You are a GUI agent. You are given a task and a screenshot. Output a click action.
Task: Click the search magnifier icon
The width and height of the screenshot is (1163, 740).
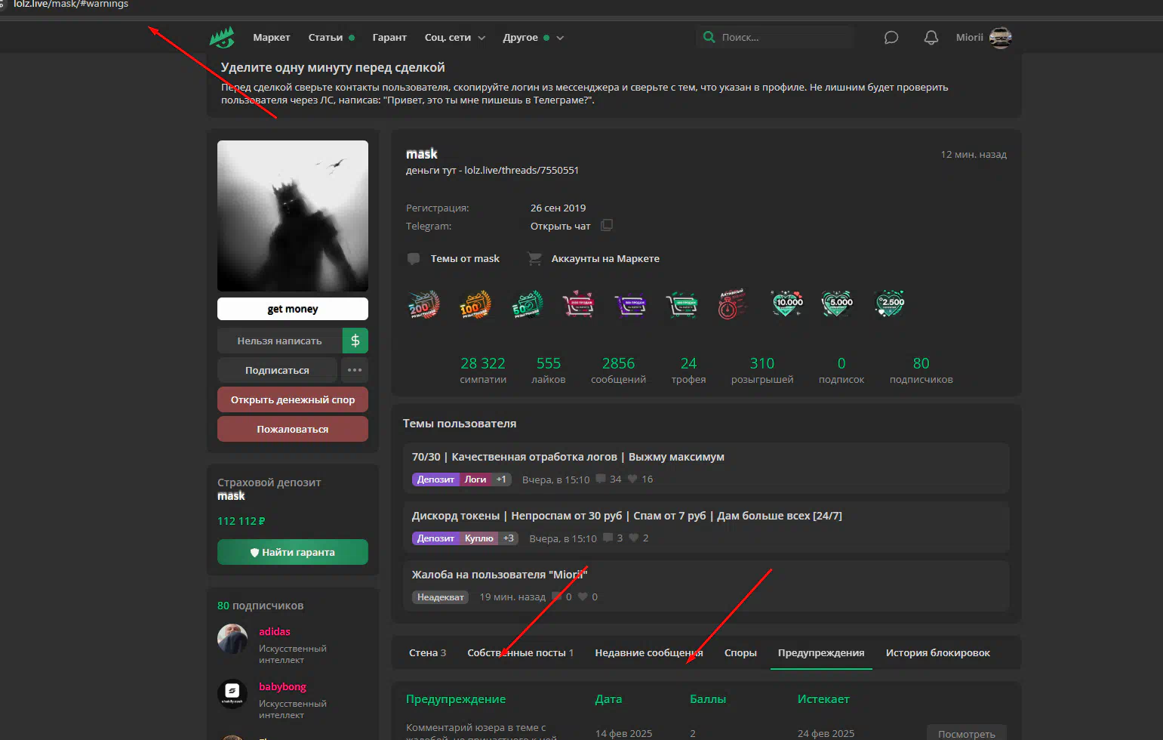(x=709, y=37)
